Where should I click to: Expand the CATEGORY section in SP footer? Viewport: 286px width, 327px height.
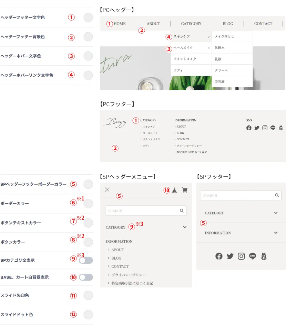tap(276, 213)
